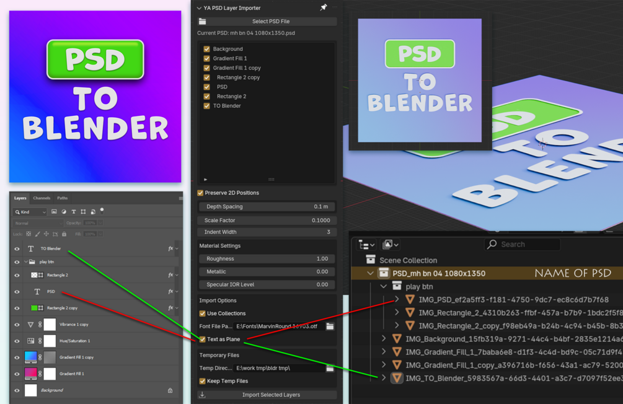Screen dimensions: 623x404
Task: Click the pixel layer filter icon in Layers
Action: [54, 212]
